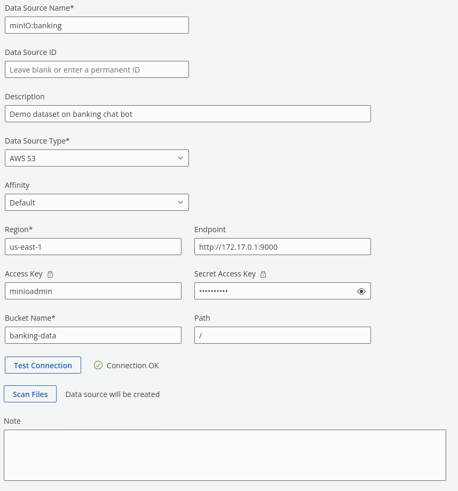The height and width of the screenshot is (491, 458).
Task: Click the green Connection OK checkmark icon
Action: click(x=98, y=365)
